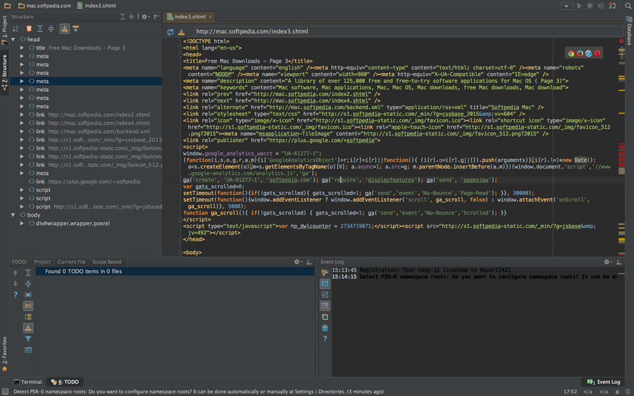Collapse all in TODO panel

tap(28, 284)
